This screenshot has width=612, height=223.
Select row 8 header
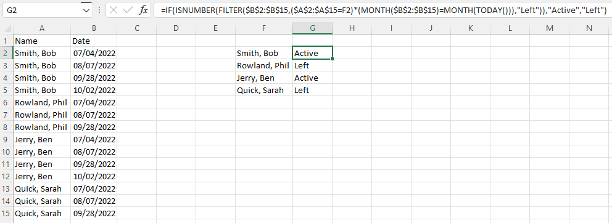6,127
